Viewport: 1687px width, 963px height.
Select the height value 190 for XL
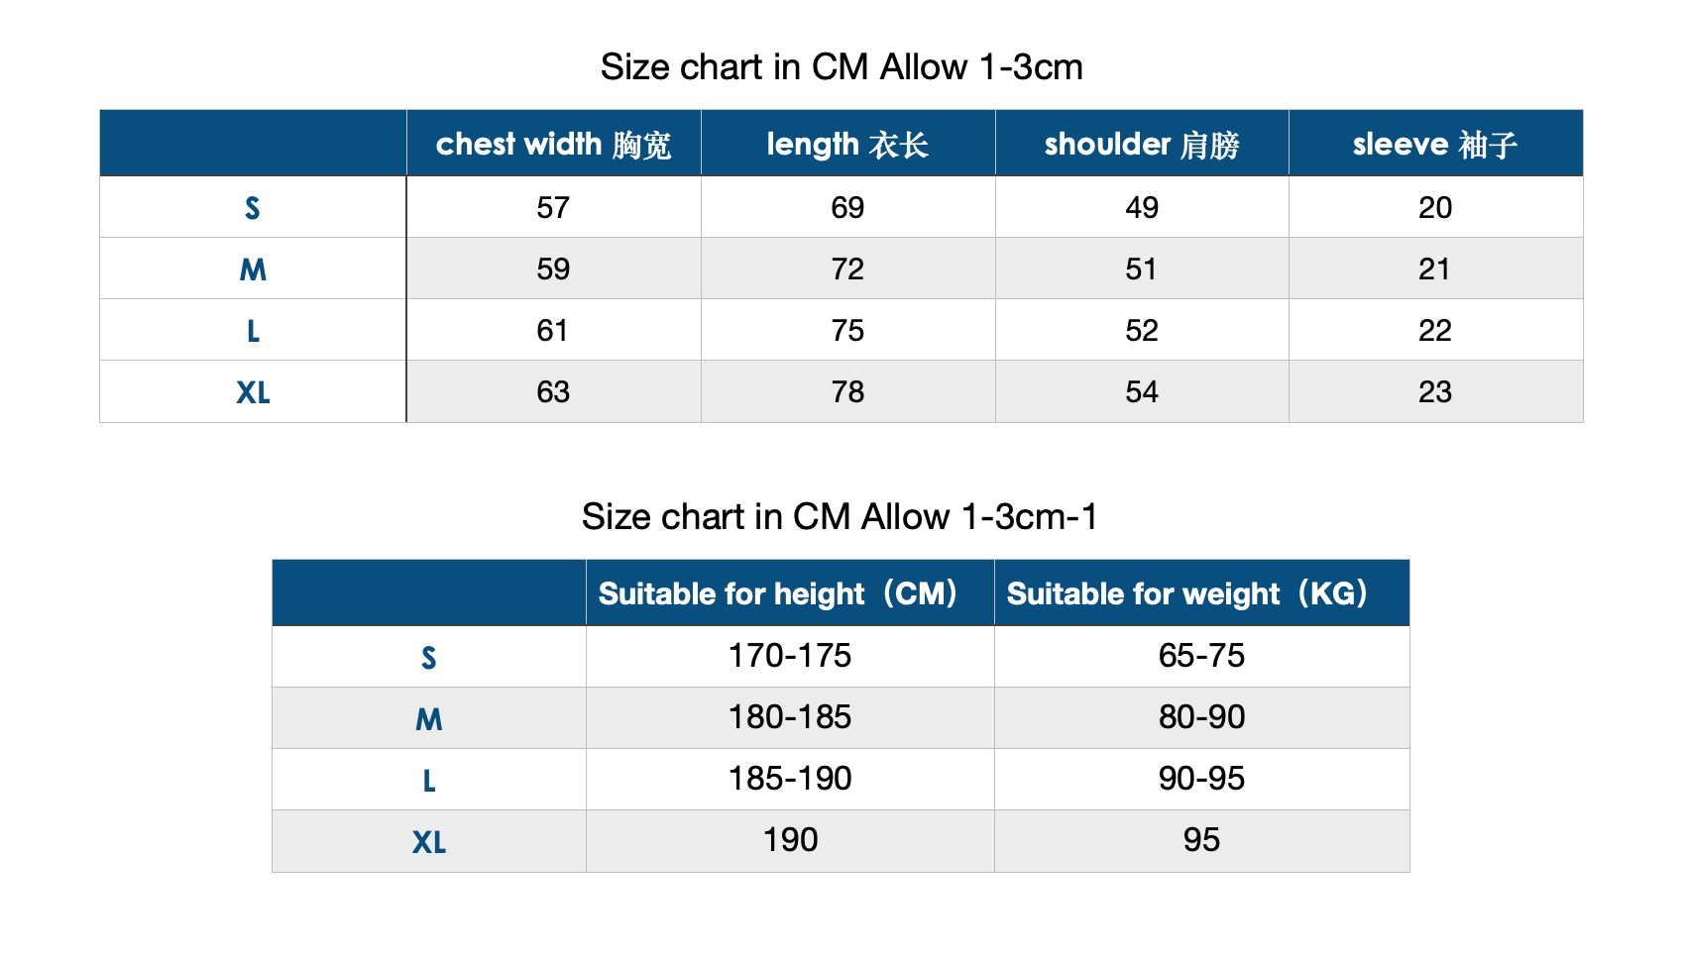click(x=789, y=840)
